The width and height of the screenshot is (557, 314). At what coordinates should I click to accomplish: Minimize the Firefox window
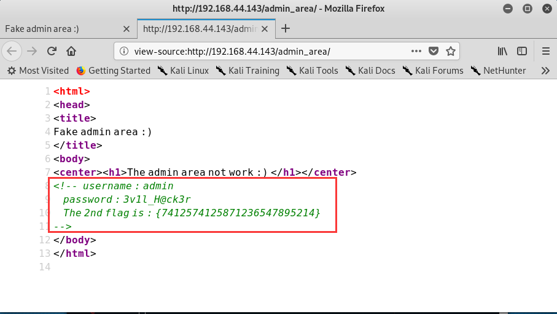(508, 9)
